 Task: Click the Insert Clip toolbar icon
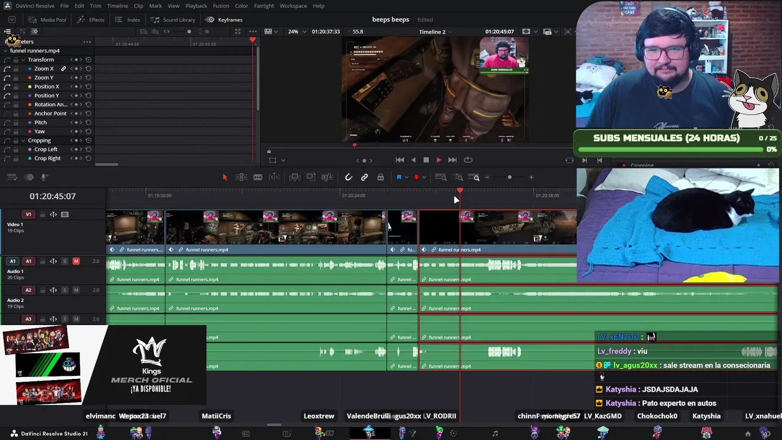tap(294, 177)
